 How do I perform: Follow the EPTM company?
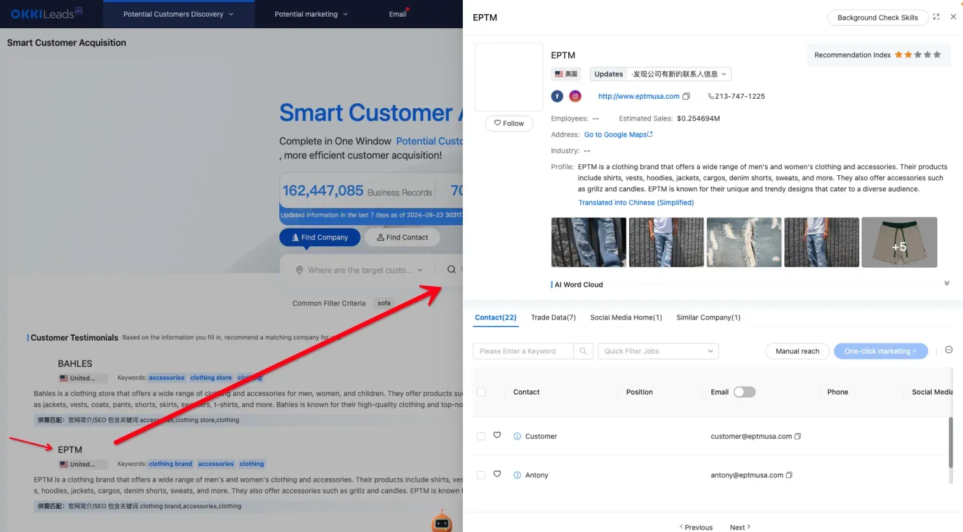[509, 123]
